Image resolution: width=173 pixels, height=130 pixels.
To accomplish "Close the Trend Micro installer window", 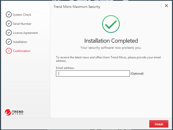I will (166, 6).
